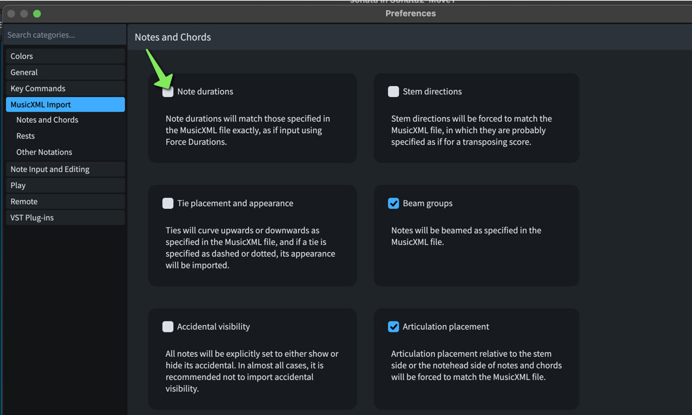
Task: Go to Other Notations subsection
Action: pyautogui.click(x=44, y=152)
